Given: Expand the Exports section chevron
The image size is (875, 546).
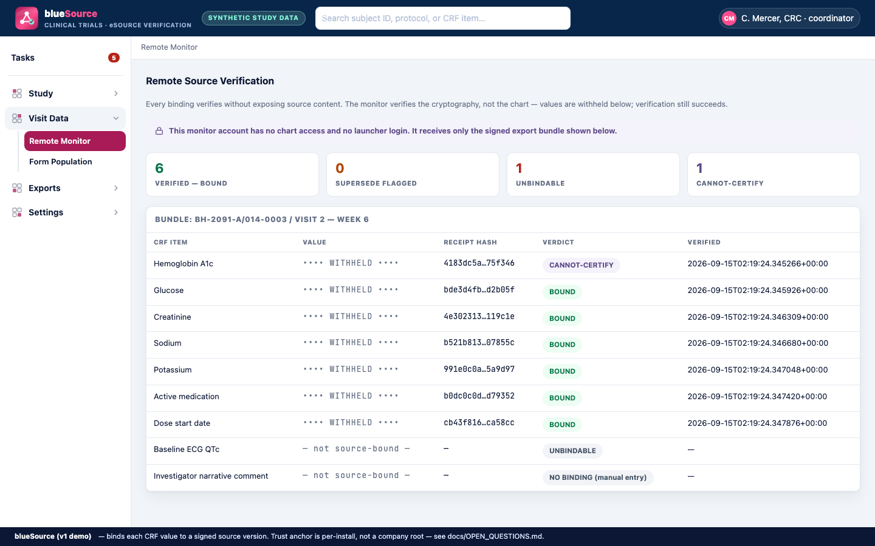Looking at the screenshot, I should pos(116,188).
